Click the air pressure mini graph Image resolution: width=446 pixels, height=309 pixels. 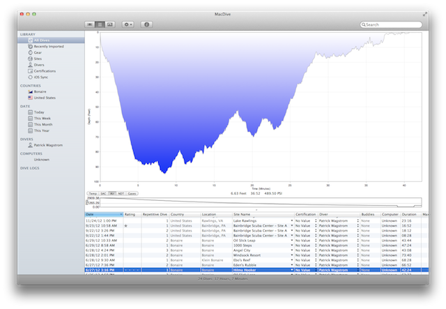pos(261,202)
